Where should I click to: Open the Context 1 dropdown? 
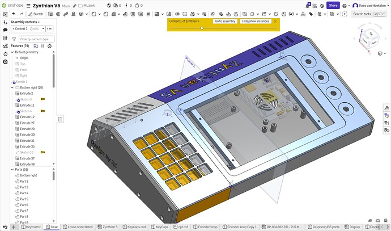(x=28, y=29)
